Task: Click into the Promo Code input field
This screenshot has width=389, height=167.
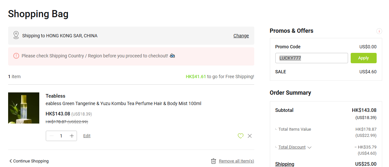Action: pos(312,58)
